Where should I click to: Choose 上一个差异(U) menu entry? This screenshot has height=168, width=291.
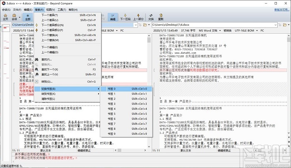(68, 20)
